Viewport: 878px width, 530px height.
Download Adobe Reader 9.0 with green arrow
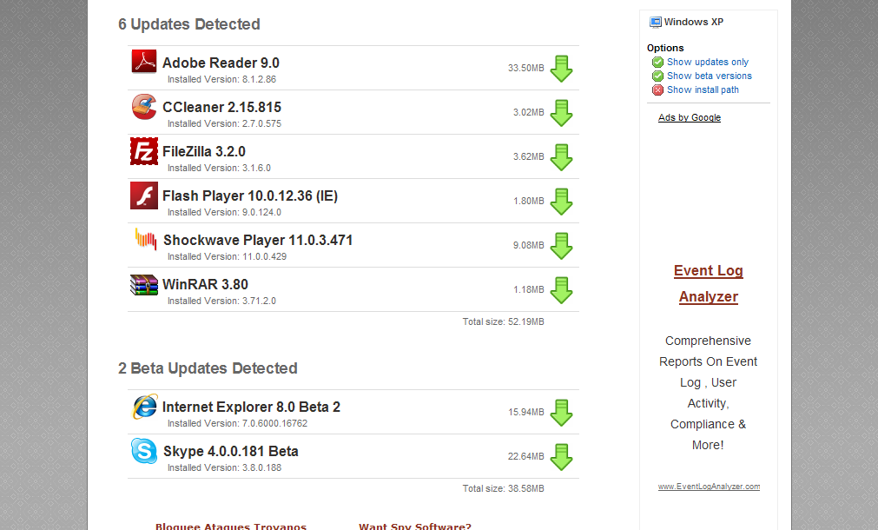(561, 69)
